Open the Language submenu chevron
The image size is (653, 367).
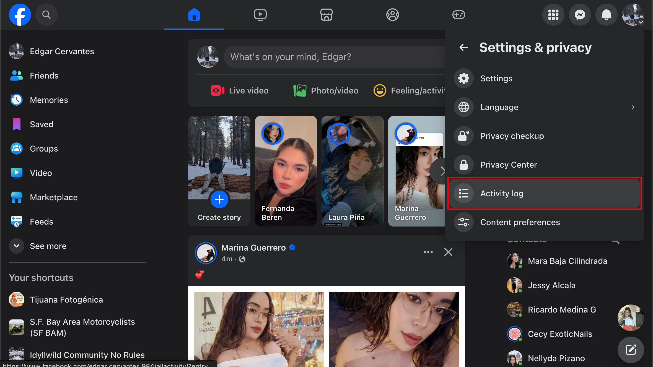[633, 107]
